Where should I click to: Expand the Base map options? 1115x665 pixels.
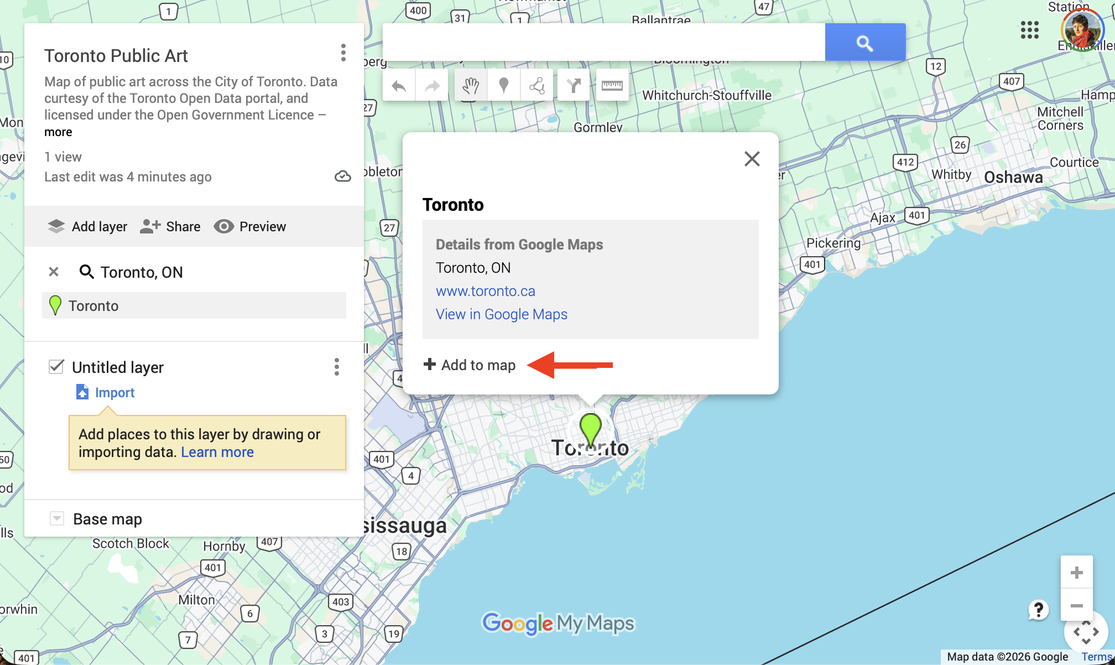click(57, 518)
